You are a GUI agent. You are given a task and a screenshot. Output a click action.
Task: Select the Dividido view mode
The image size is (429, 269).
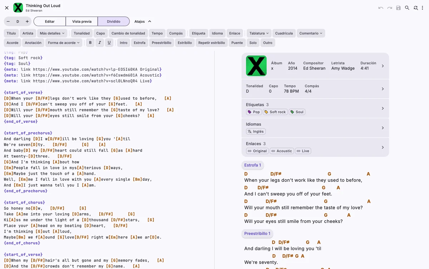114,21
